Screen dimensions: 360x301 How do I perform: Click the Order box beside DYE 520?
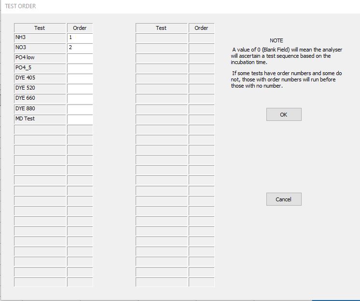tap(80, 88)
